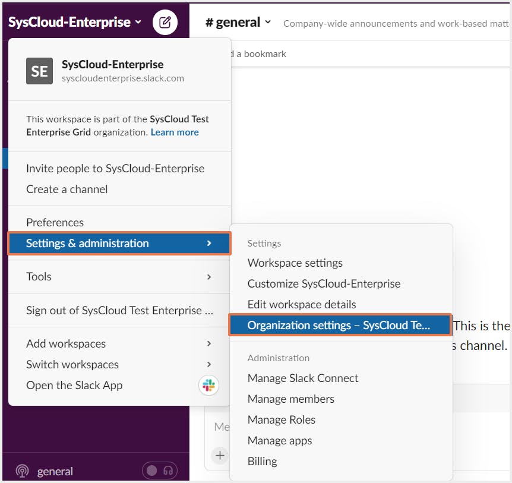Open Organization settings menu entry
The width and height of the screenshot is (512, 483).
340,325
